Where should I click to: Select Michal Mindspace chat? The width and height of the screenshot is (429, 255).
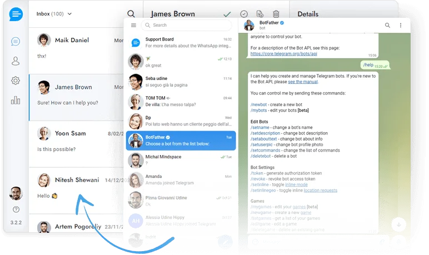click(x=181, y=160)
